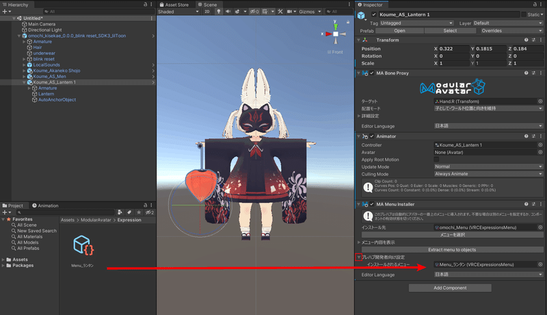Open the Gizmos dropdown menu
The image size is (547, 315).
click(309, 12)
